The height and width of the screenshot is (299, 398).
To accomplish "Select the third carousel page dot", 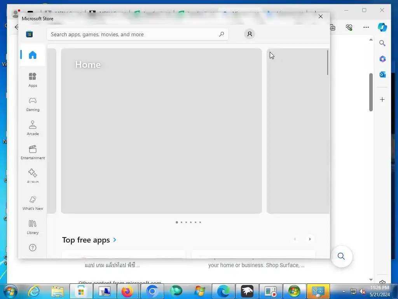I will [186, 222].
